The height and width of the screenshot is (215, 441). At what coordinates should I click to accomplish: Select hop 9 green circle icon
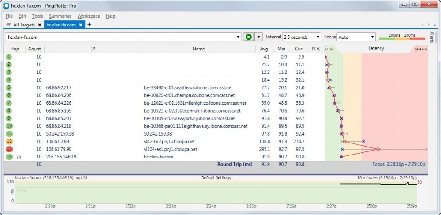coord(9,118)
